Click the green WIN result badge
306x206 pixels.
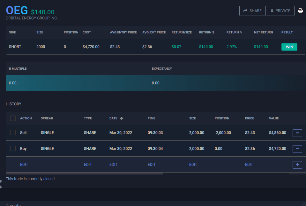coord(289,47)
